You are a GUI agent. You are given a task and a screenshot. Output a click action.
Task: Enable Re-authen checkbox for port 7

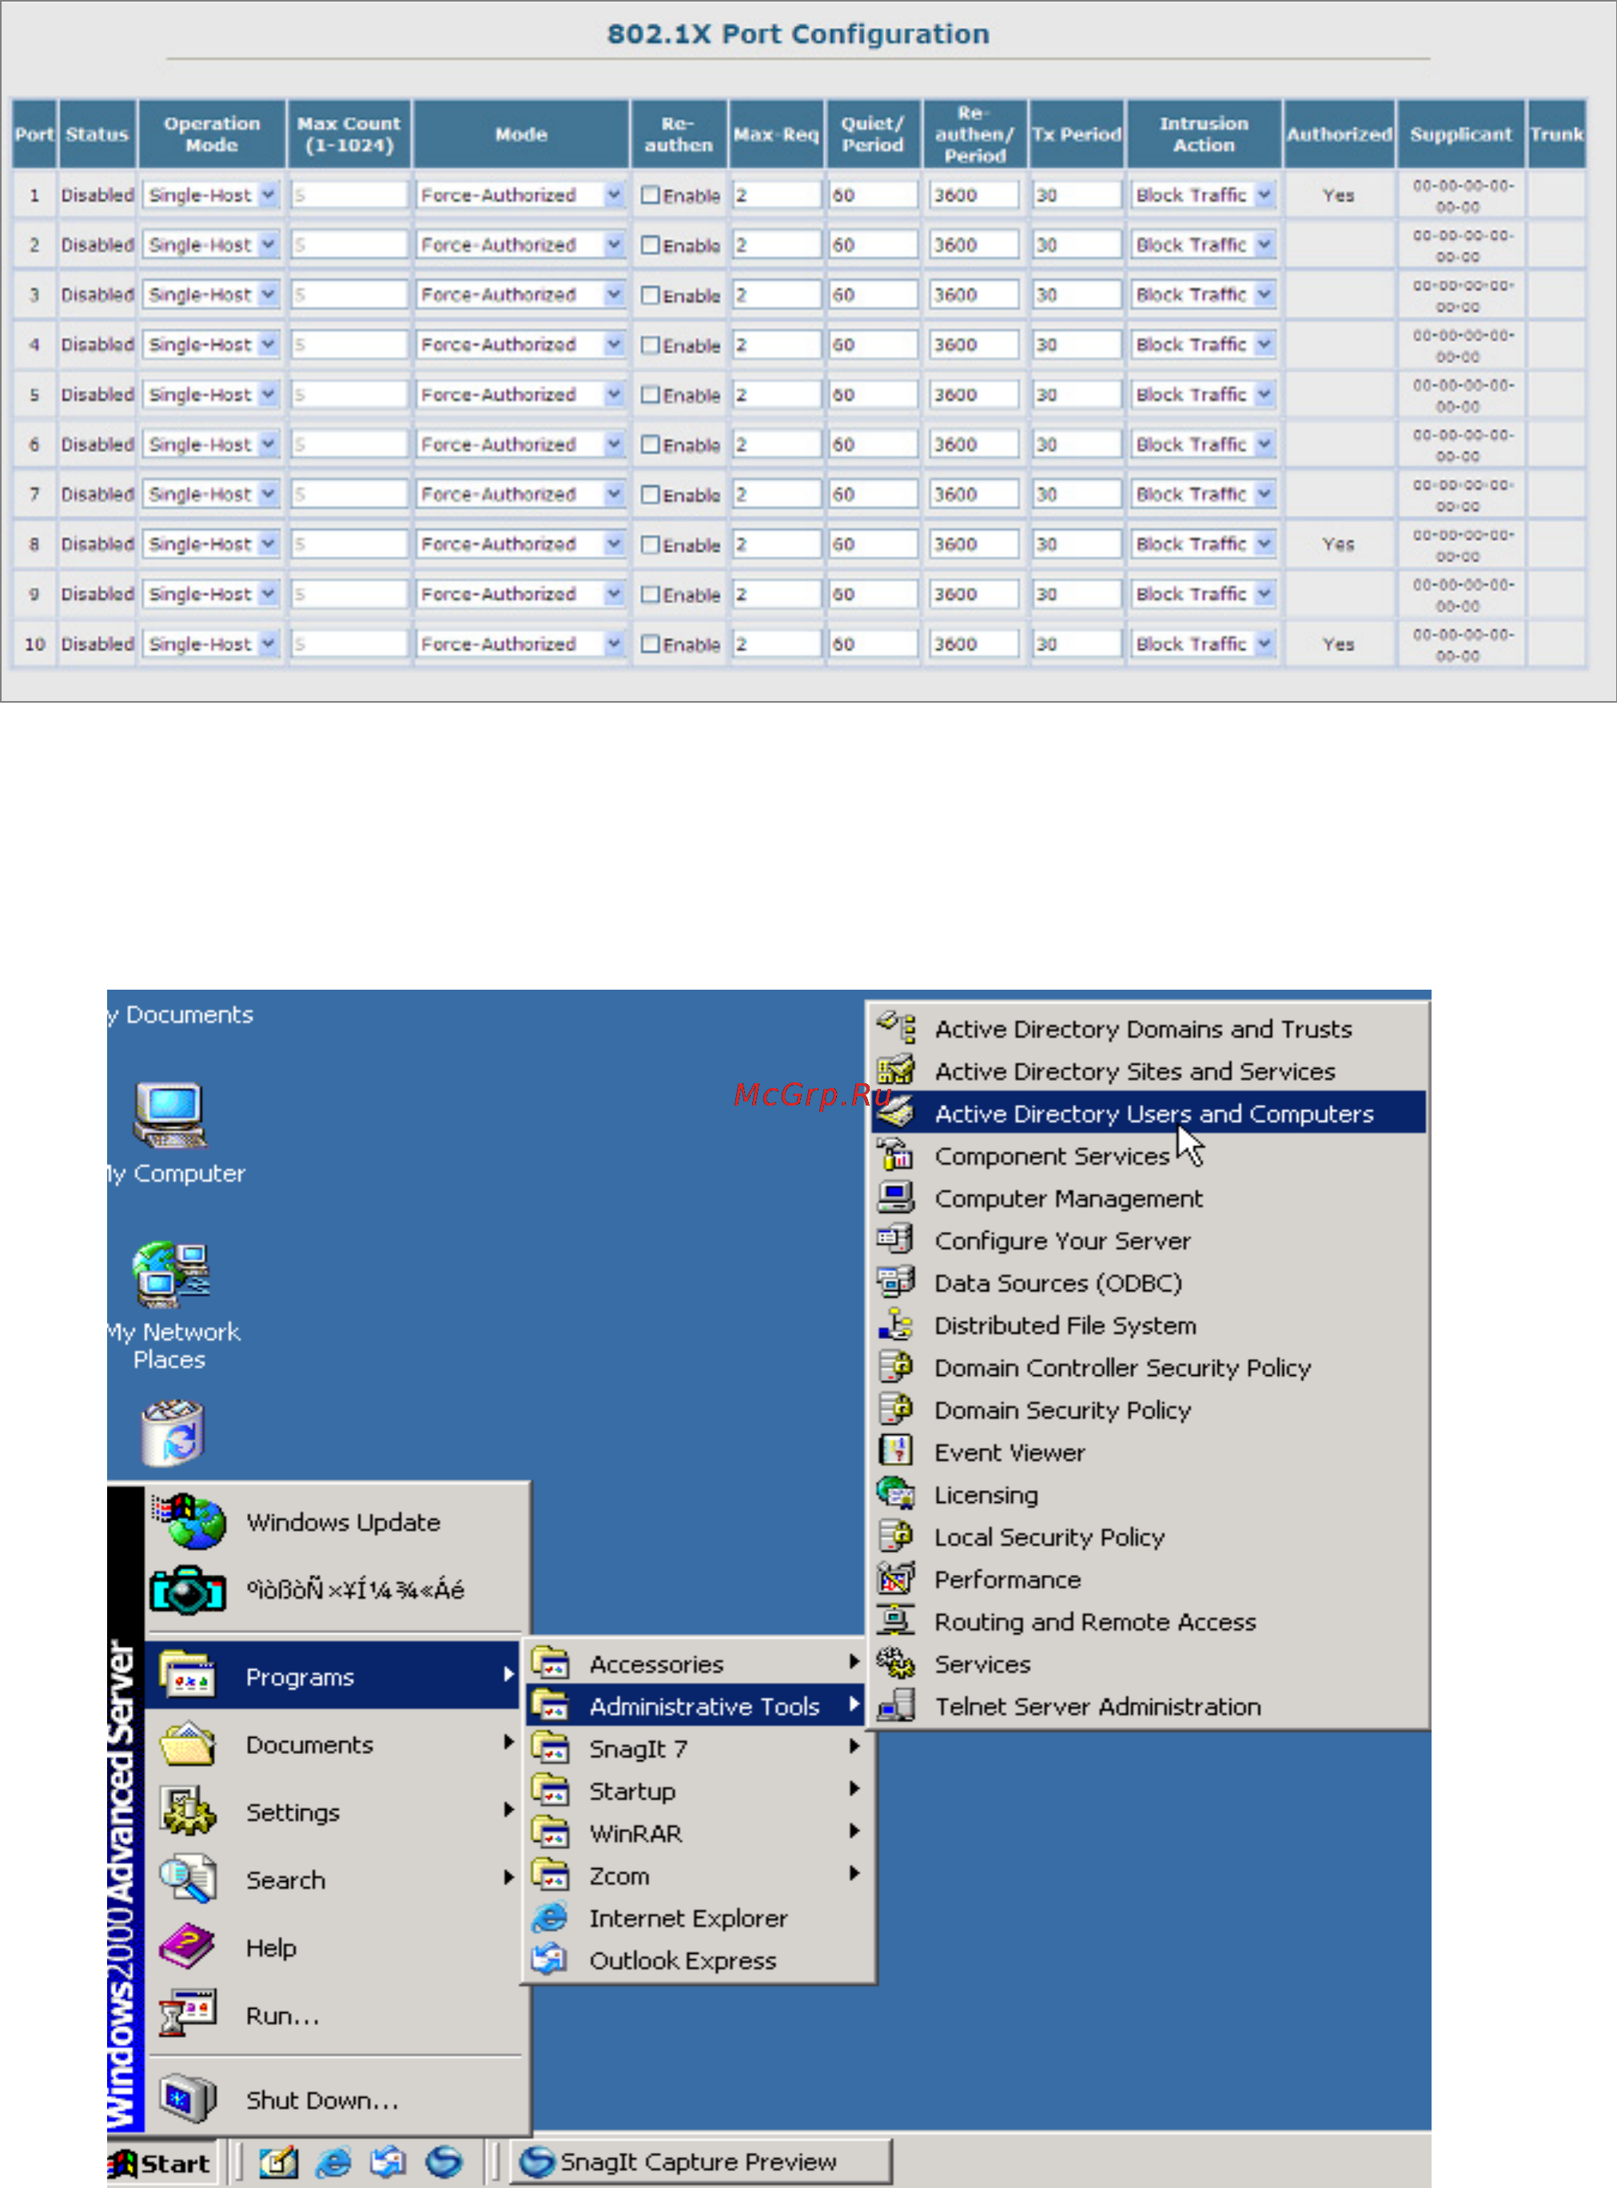click(650, 494)
